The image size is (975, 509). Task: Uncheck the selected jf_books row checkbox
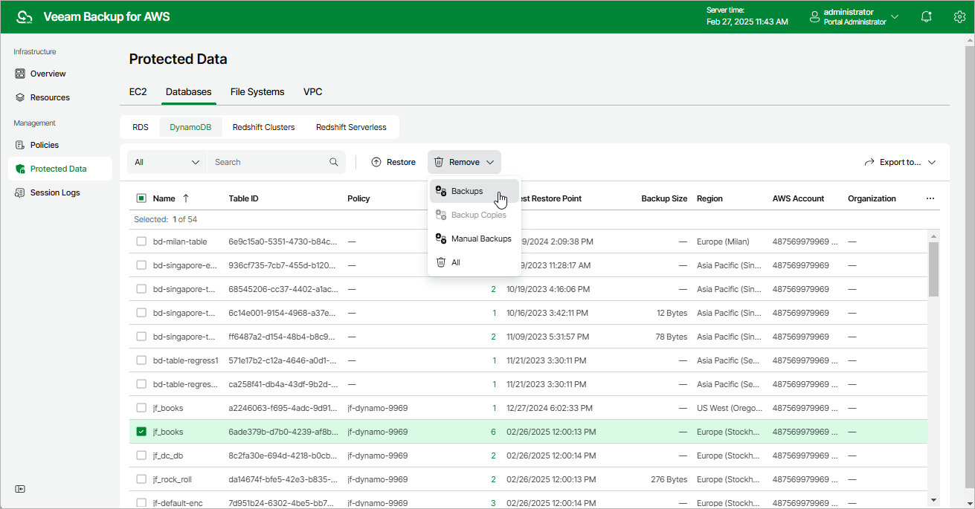(x=141, y=432)
